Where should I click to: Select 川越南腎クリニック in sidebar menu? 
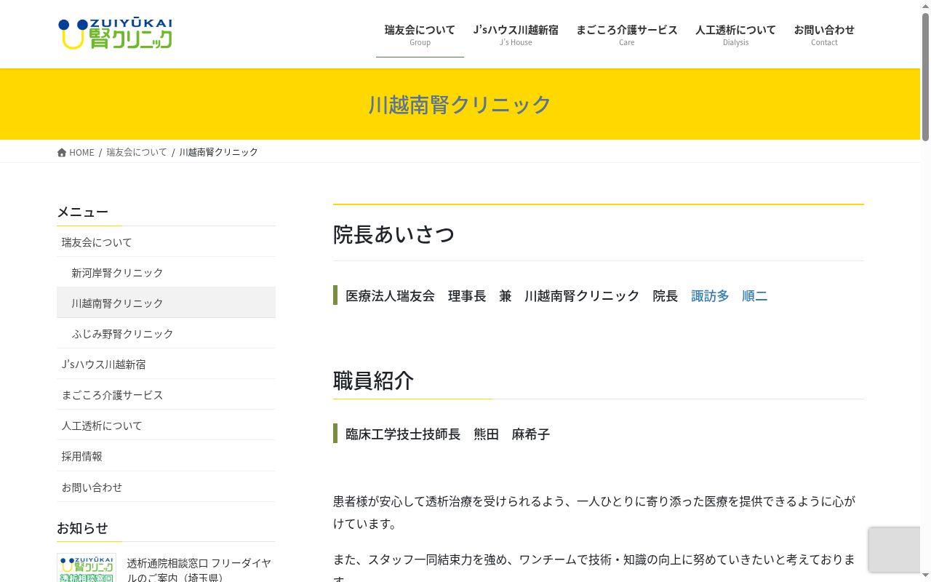(x=166, y=303)
